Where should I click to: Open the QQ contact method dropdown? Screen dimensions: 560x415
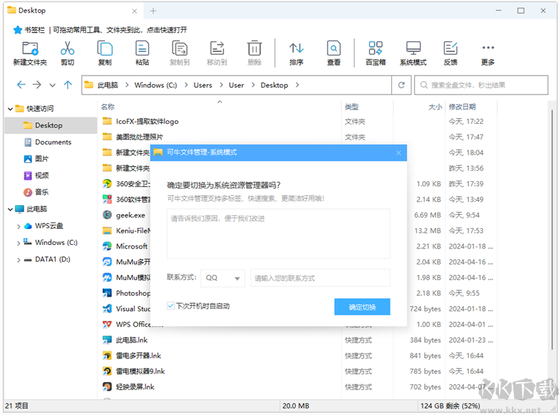223,278
